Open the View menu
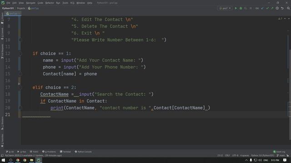291x163 pixels. [21, 3]
